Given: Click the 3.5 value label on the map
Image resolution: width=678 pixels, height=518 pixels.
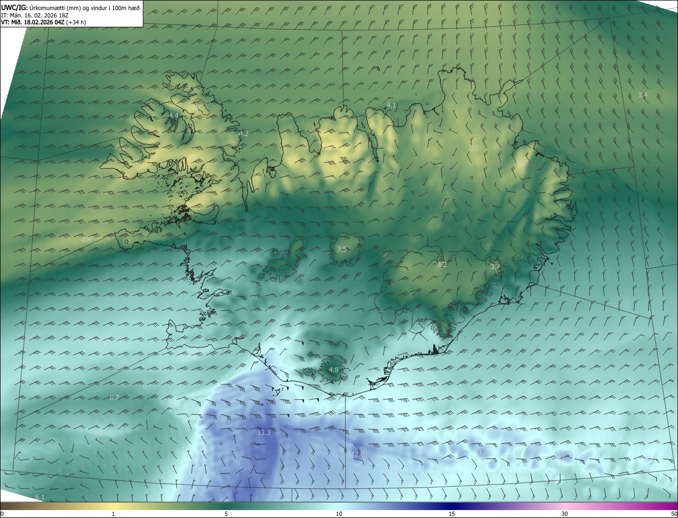Looking at the screenshot, I should coord(342,249).
